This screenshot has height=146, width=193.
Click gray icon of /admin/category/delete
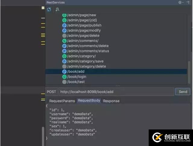[64, 67]
